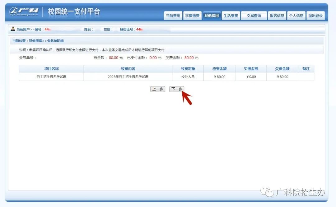The height and width of the screenshot is (207, 336).
Task: View the 报名信息 tab
Action: coord(277,16)
